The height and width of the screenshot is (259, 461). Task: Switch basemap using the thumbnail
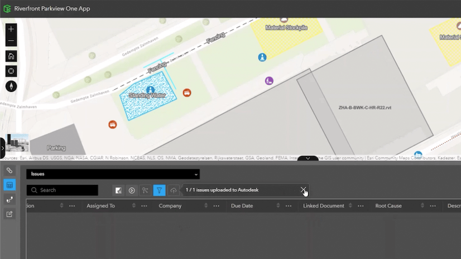(17, 143)
